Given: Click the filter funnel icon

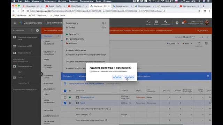Looking at the screenshot, I should pyautogui.click(x=65, y=84).
